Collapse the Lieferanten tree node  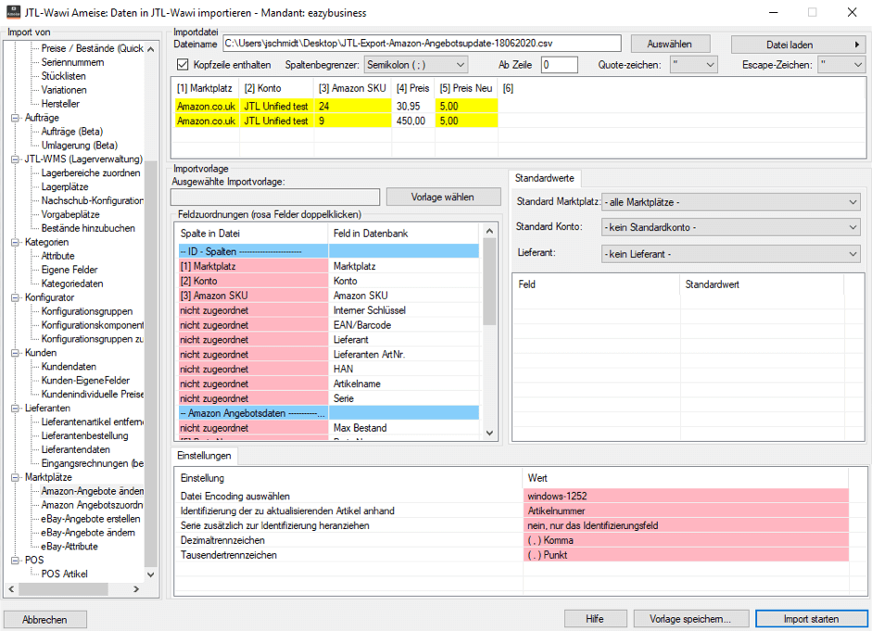(x=15, y=408)
